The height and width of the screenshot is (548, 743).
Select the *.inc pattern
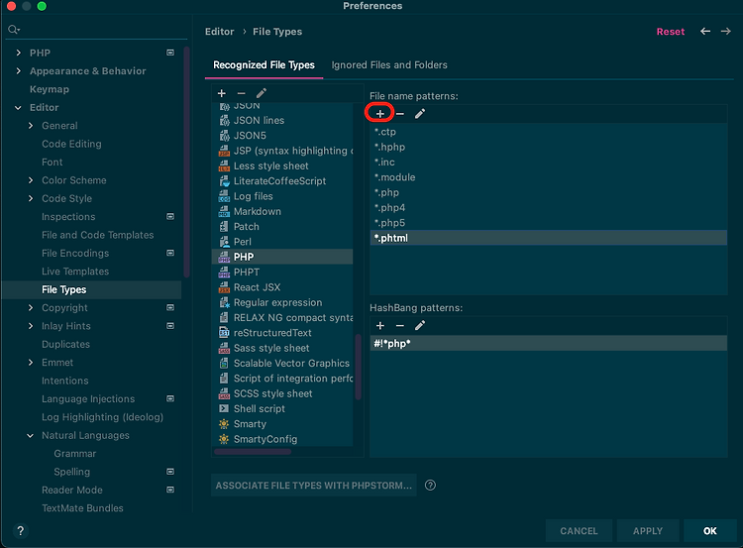pyautogui.click(x=548, y=163)
